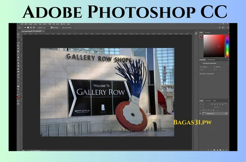Select the Gradient tool
Image resolution: width=246 pixels, height=162 pixels.
tap(18, 66)
